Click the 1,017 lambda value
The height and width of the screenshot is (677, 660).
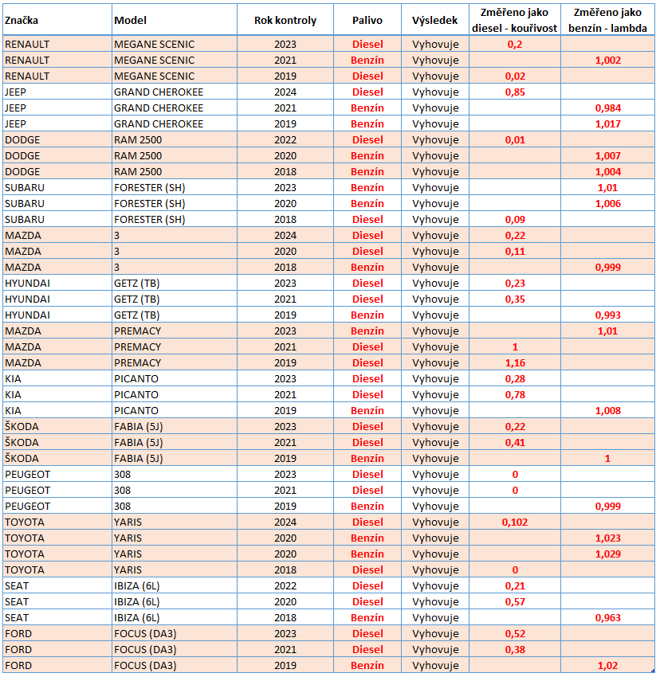pos(607,124)
